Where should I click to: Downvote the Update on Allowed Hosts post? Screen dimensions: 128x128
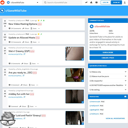pyautogui.click(x=5, y=40)
